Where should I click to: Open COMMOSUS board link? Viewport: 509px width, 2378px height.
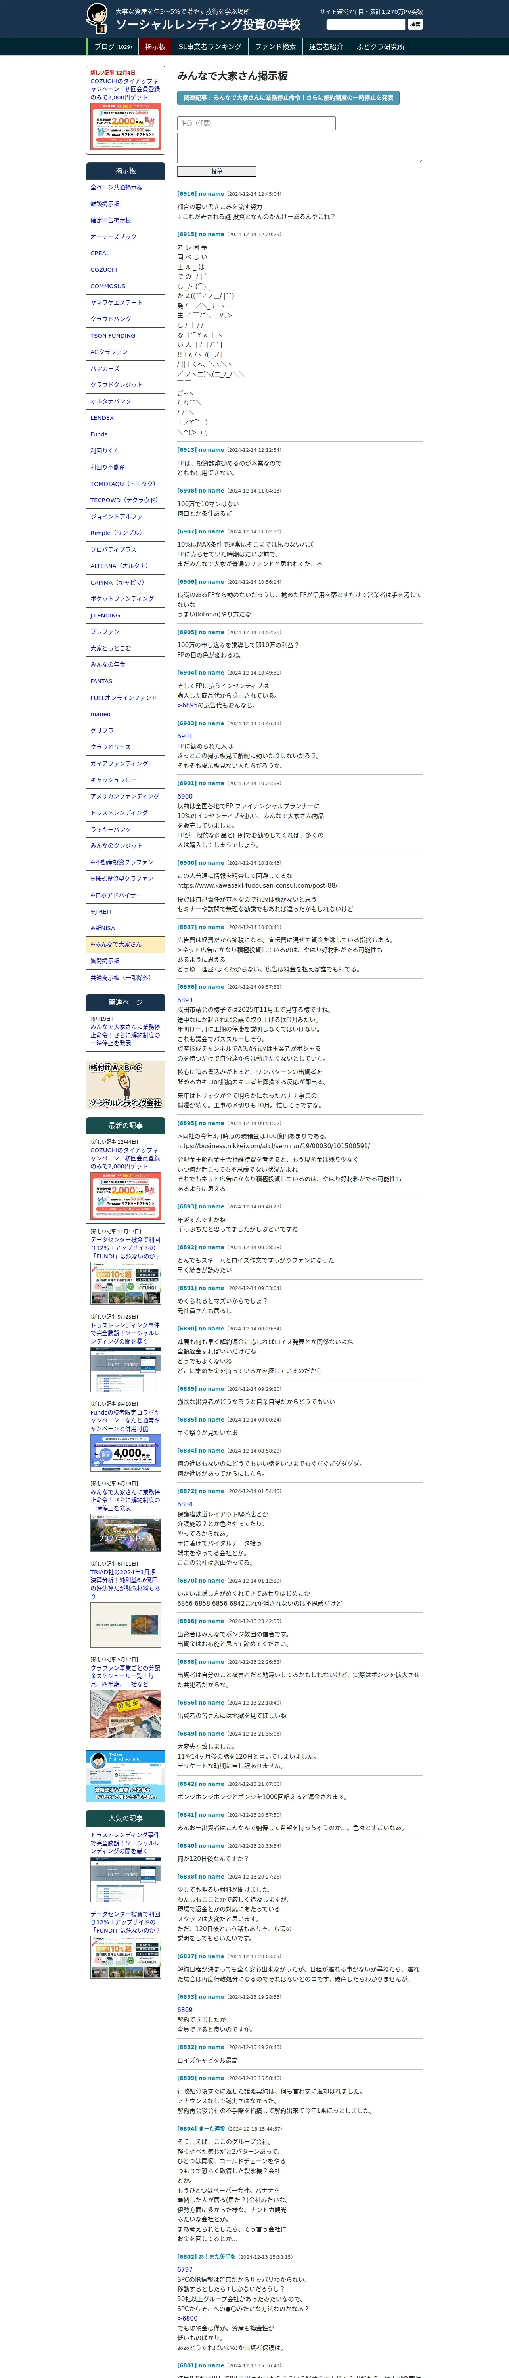coord(126,286)
